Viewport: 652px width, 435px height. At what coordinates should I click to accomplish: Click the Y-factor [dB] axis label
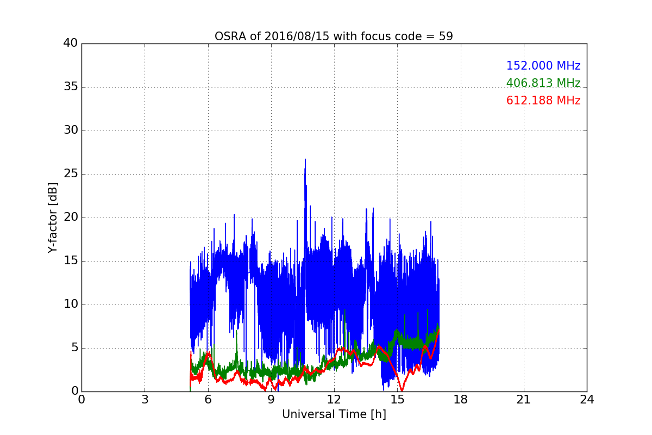[x=53, y=217]
